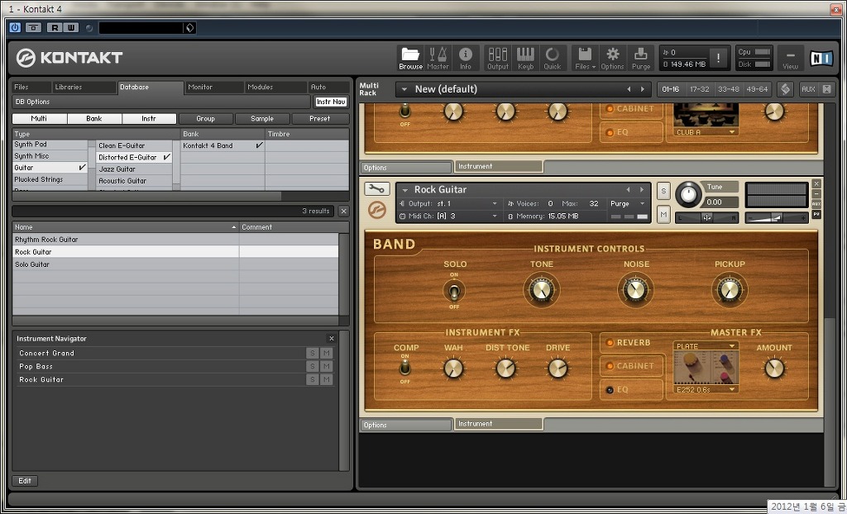The image size is (847, 514).
Task: Open Rock Guitar edit mode wrench
Action: pos(377,189)
